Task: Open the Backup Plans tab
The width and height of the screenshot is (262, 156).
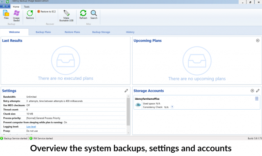Action: pos(43,32)
